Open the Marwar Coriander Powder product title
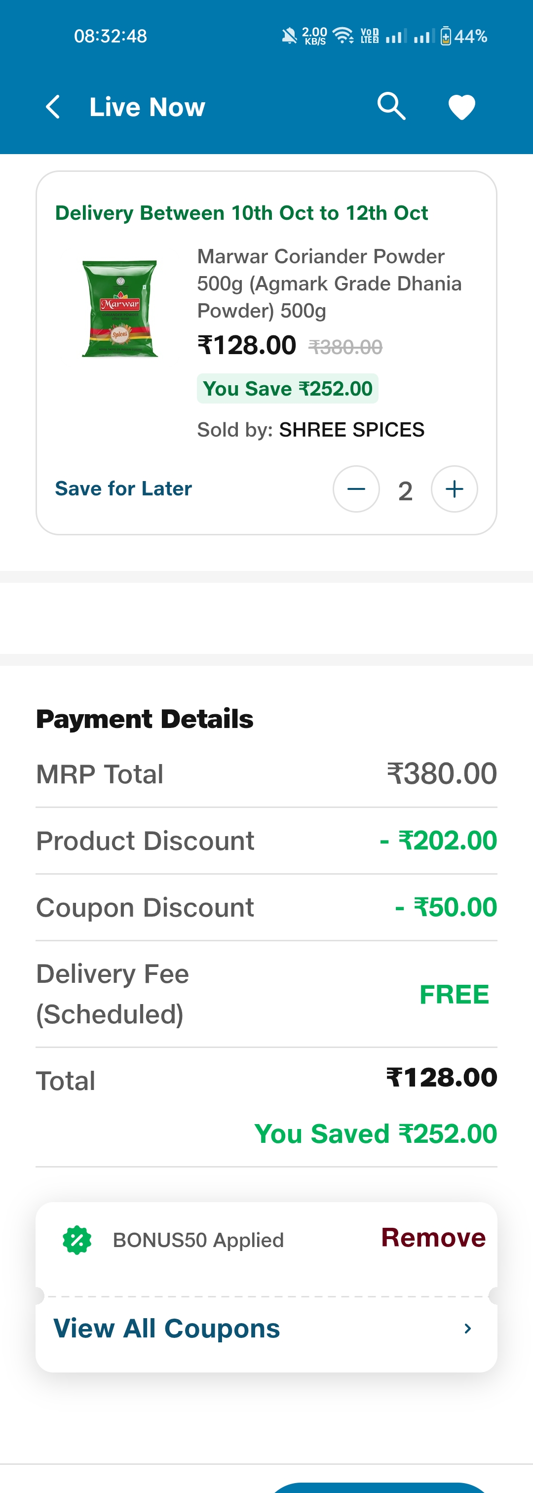 pos(329,283)
